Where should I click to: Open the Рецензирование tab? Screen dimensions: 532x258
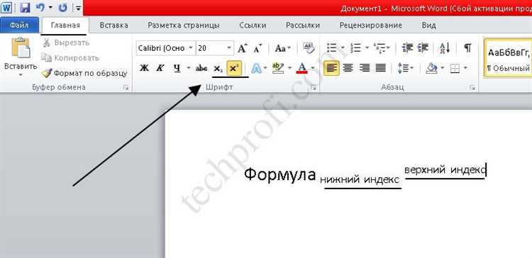point(370,26)
